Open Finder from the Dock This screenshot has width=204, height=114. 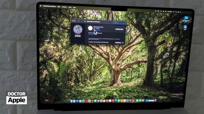tap(71, 101)
